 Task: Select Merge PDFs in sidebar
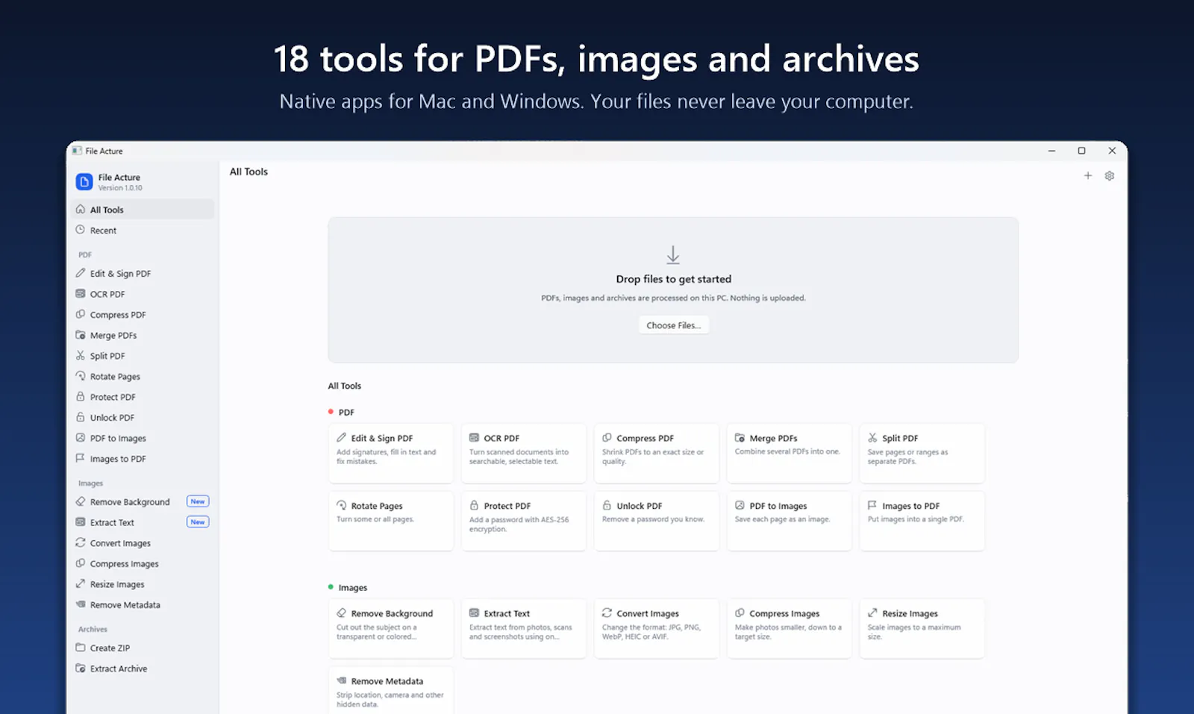(x=143, y=336)
